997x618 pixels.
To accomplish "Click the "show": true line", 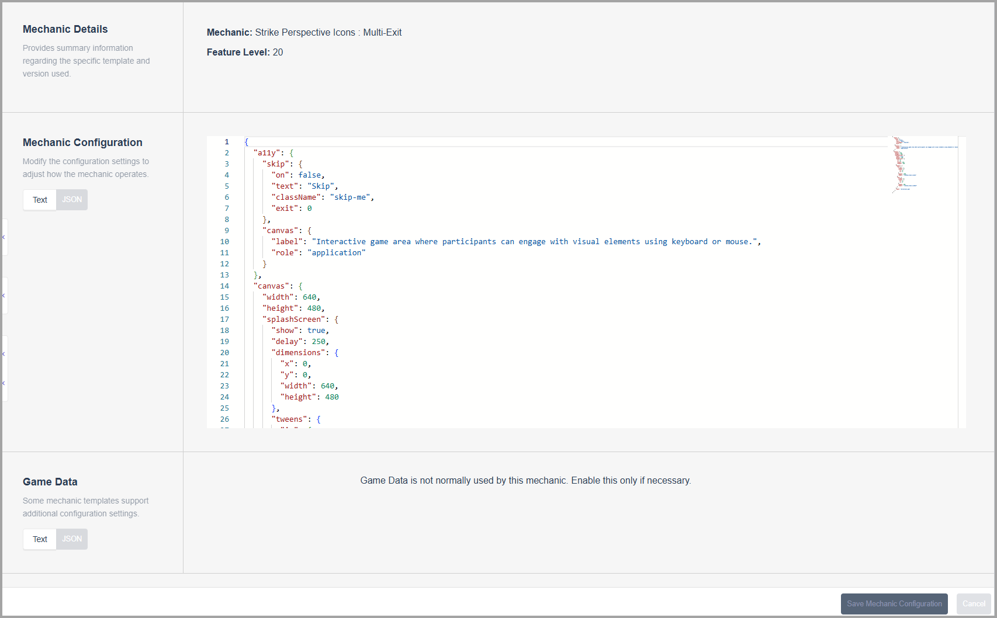I will click(300, 331).
